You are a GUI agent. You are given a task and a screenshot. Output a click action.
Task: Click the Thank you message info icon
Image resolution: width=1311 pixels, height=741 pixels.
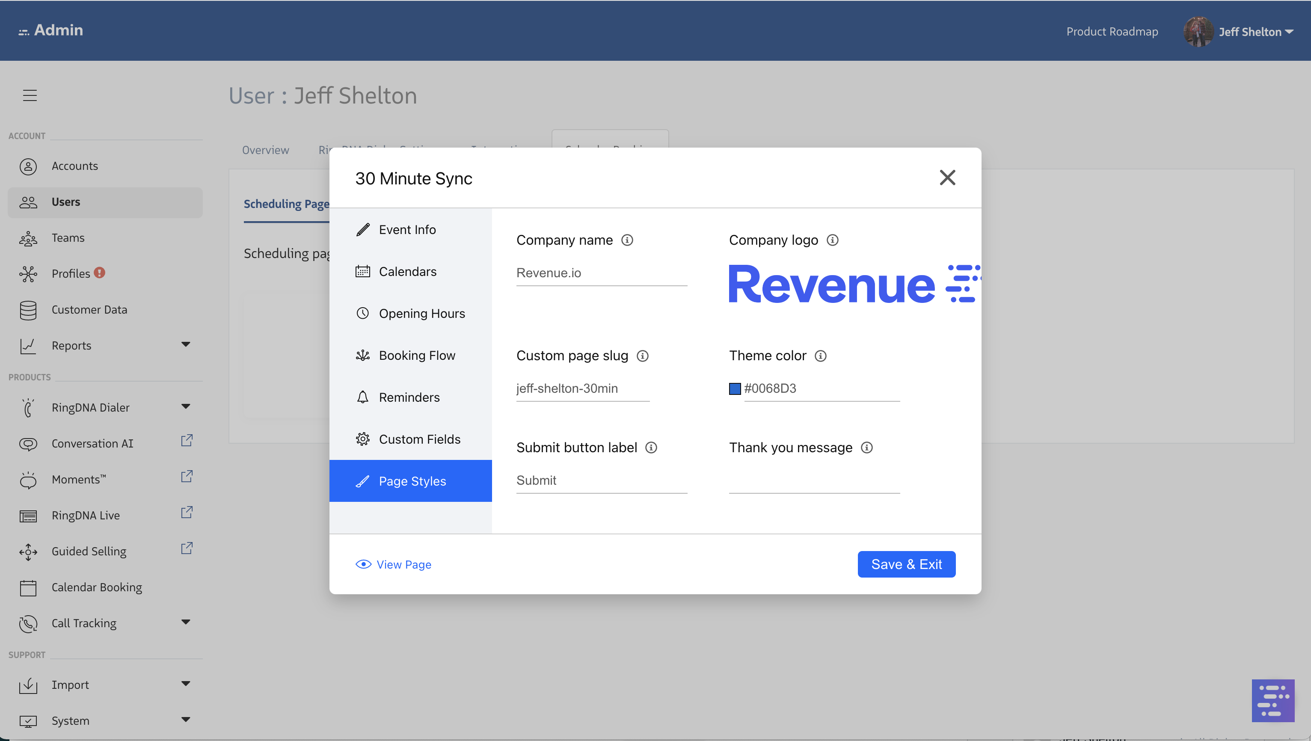tap(867, 448)
